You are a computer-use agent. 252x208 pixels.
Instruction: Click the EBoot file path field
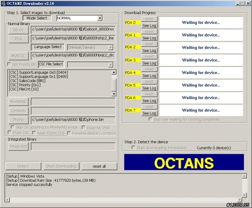coord(73,30)
